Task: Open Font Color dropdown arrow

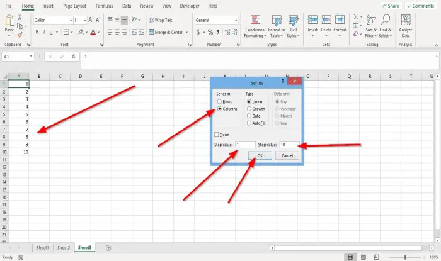Action: [99, 32]
